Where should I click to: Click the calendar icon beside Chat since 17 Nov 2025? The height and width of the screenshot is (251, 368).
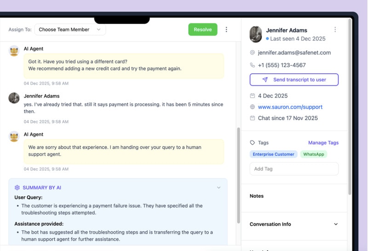[252, 118]
